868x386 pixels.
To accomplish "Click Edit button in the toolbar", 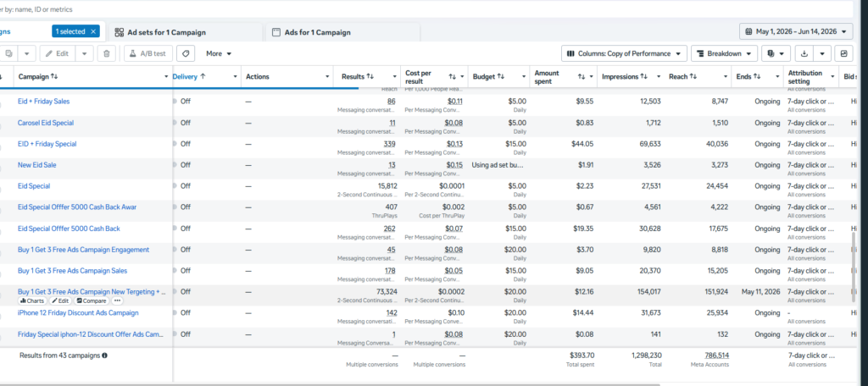I will click(x=57, y=53).
